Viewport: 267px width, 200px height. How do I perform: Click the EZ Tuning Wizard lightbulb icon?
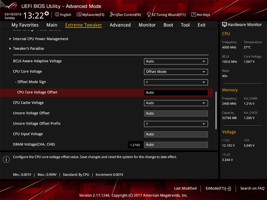click(x=149, y=14)
